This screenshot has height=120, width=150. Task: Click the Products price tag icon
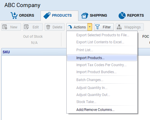tap(47, 16)
